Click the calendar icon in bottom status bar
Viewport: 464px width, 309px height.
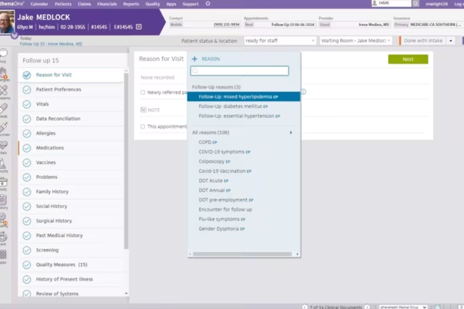438,307
